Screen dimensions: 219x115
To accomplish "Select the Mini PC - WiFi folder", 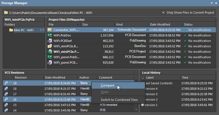I will tap(23, 30).
